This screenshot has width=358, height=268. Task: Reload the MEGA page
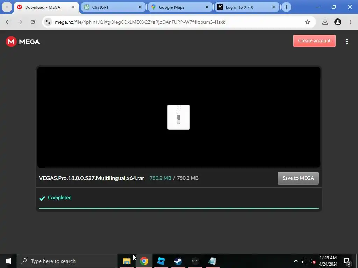pos(33,22)
